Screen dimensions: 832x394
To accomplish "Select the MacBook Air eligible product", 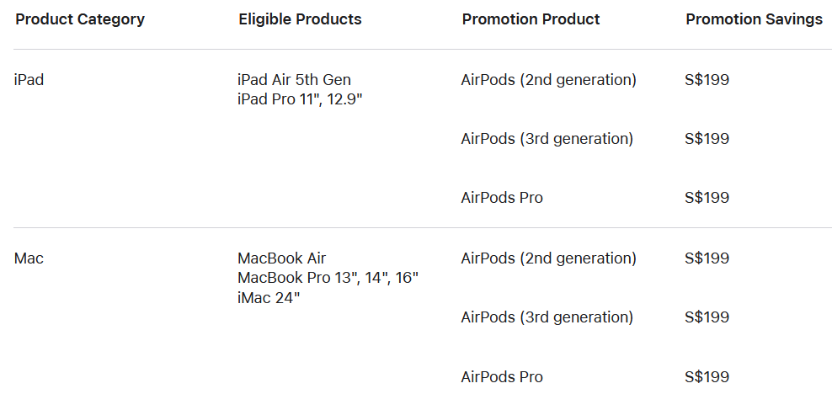I will pyautogui.click(x=281, y=258).
